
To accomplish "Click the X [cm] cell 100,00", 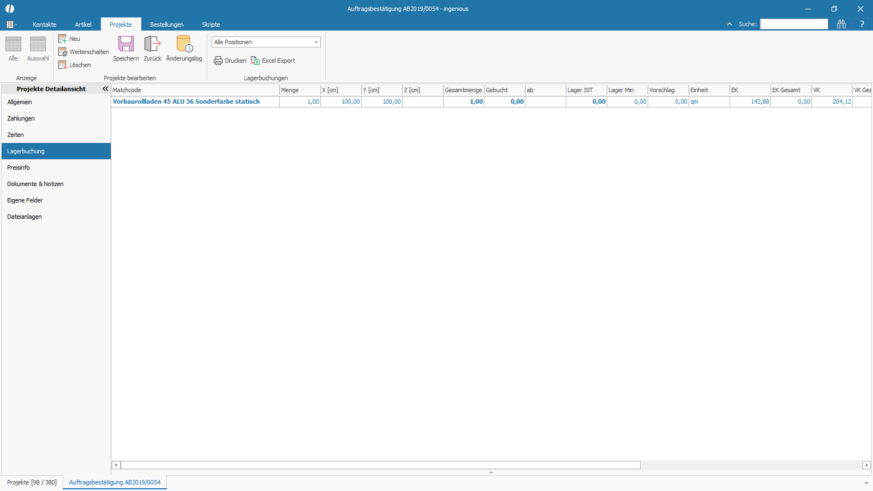I will click(x=341, y=101).
